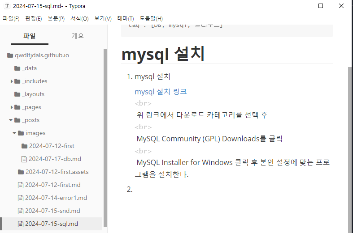
Task: Click the sidebar file tree scrollbar
Action: click(105, 138)
